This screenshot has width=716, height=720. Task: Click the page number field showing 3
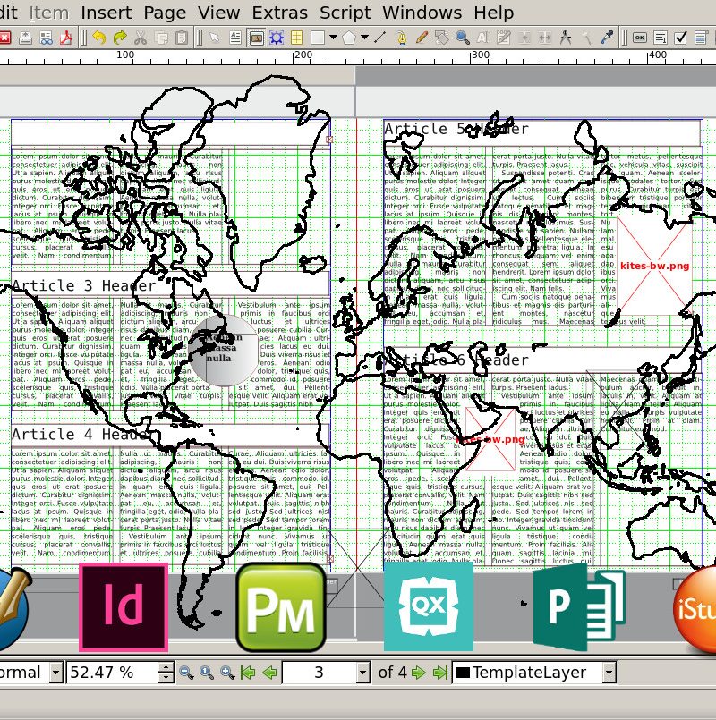[320, 673]
